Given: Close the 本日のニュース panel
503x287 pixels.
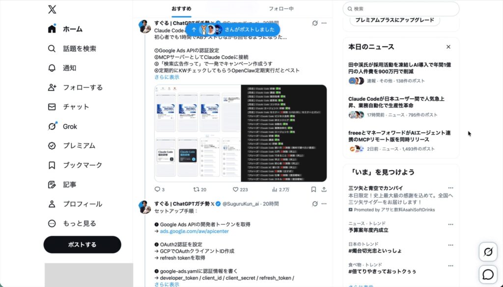Looking at the screenshot, I should click(448, 47).
